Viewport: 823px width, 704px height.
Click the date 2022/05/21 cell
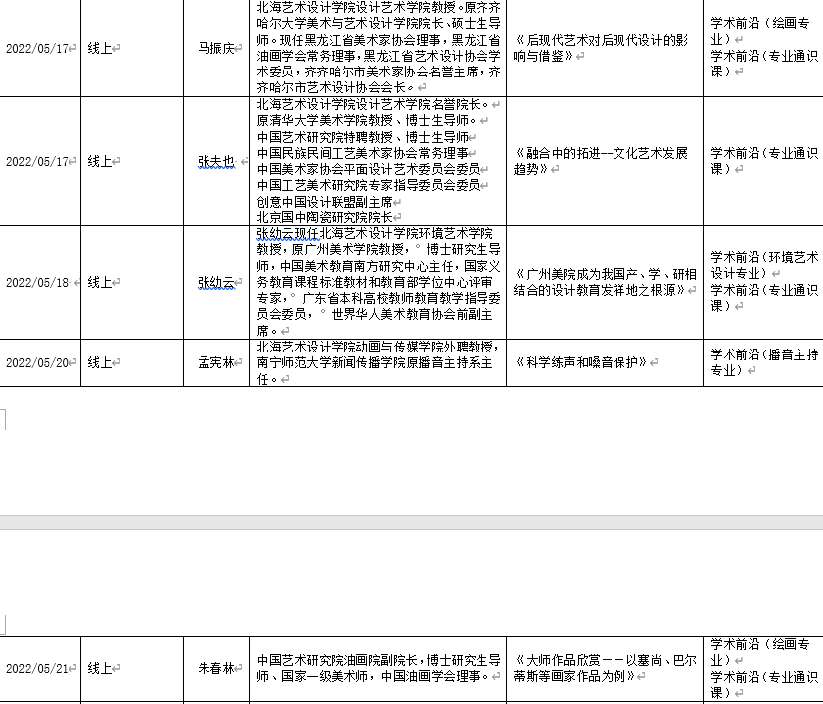pos(38,669)
